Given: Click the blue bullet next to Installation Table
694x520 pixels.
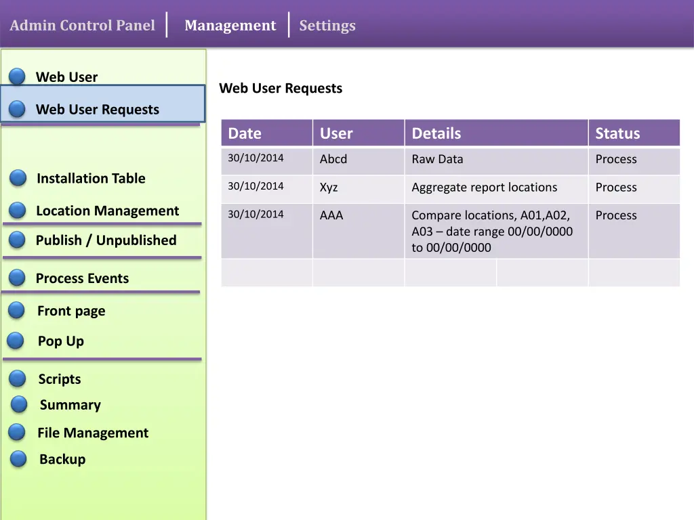Looking at the screenshot, I should (18, 178).
